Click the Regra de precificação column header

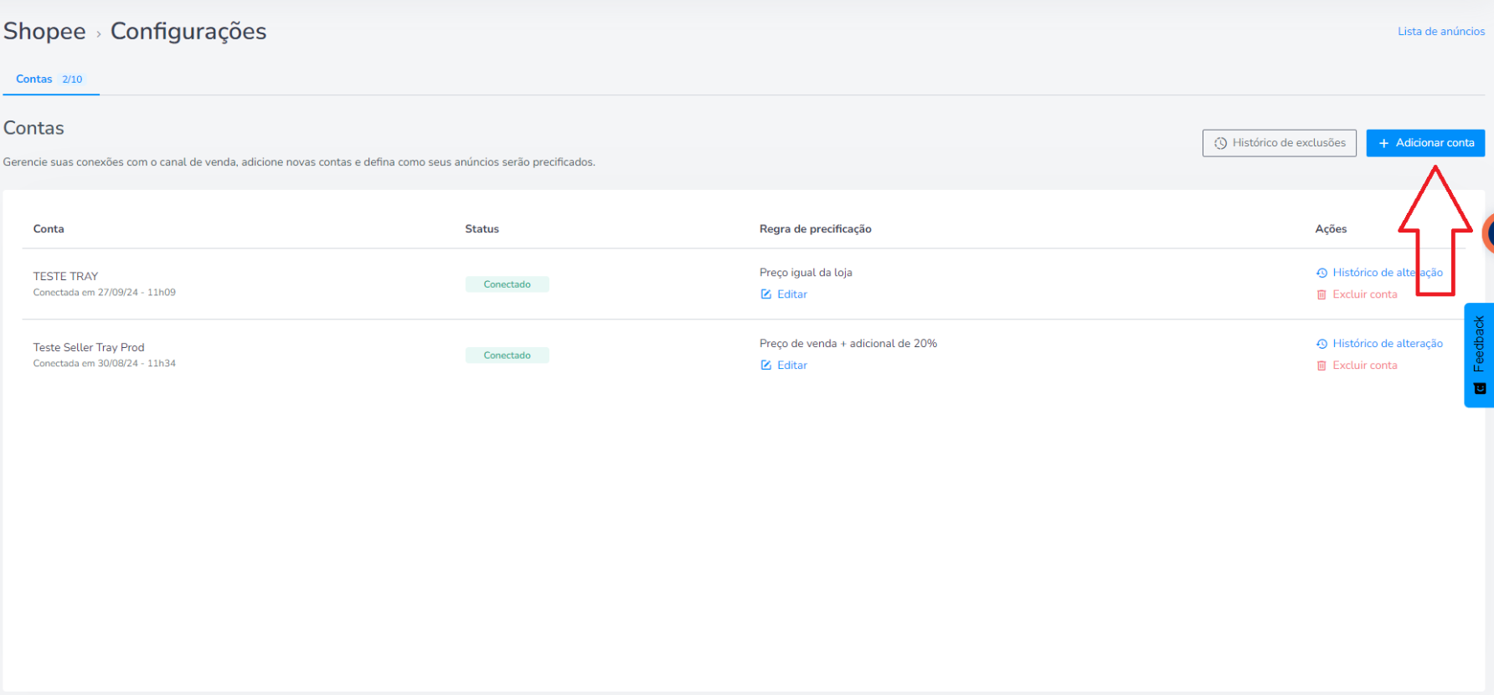tap(816, 229)
